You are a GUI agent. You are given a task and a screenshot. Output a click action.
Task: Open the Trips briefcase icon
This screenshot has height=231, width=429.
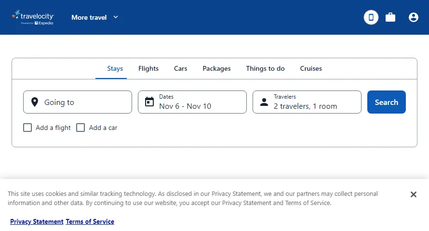pyautogui.click(x=390, y=17)
